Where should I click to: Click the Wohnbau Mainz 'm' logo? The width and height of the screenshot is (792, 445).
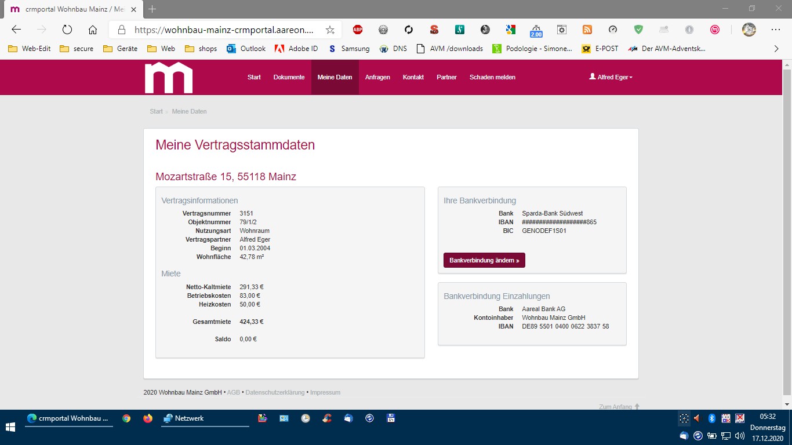pyautogui.click(x=168, y=78)
